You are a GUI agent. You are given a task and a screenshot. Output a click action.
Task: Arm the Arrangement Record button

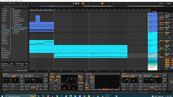78,4
